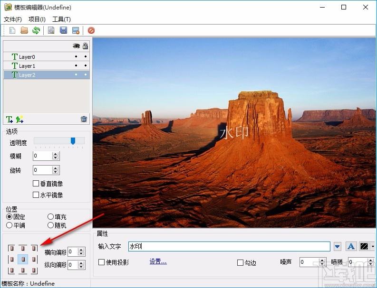This screenshot has height=288, width=377.
Task: Click the green refresh arrows toolbar icon
Action: click(x=36, y=30)
